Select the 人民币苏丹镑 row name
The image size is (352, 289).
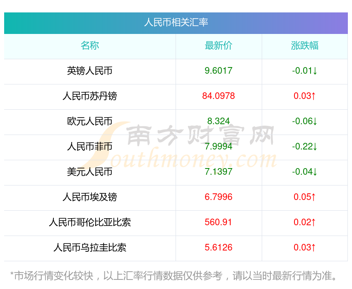[90, 96]
